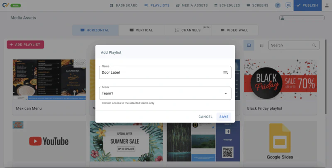Open Media Assets in top navigation
Screen dimensions: 332x168
pos(192,5)
